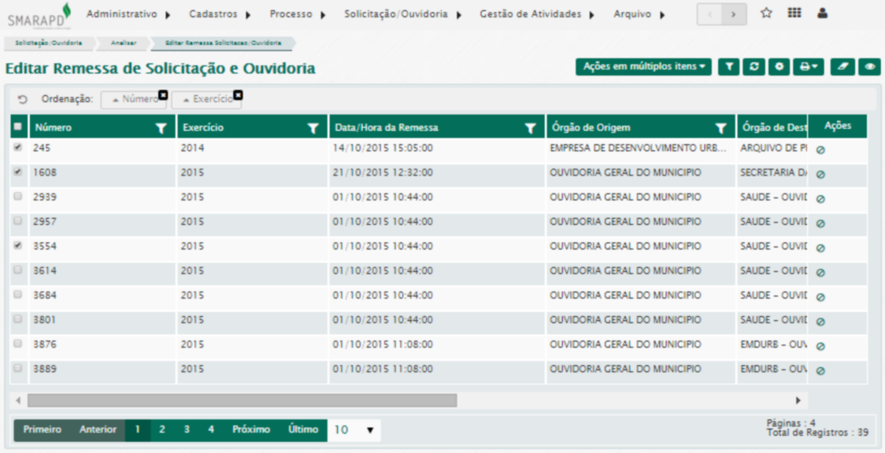Click the action icon for row 245

[820, 150]
